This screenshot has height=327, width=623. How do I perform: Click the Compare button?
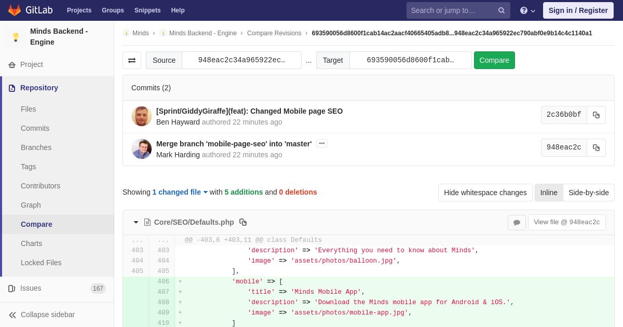click(x=494, y=60)
